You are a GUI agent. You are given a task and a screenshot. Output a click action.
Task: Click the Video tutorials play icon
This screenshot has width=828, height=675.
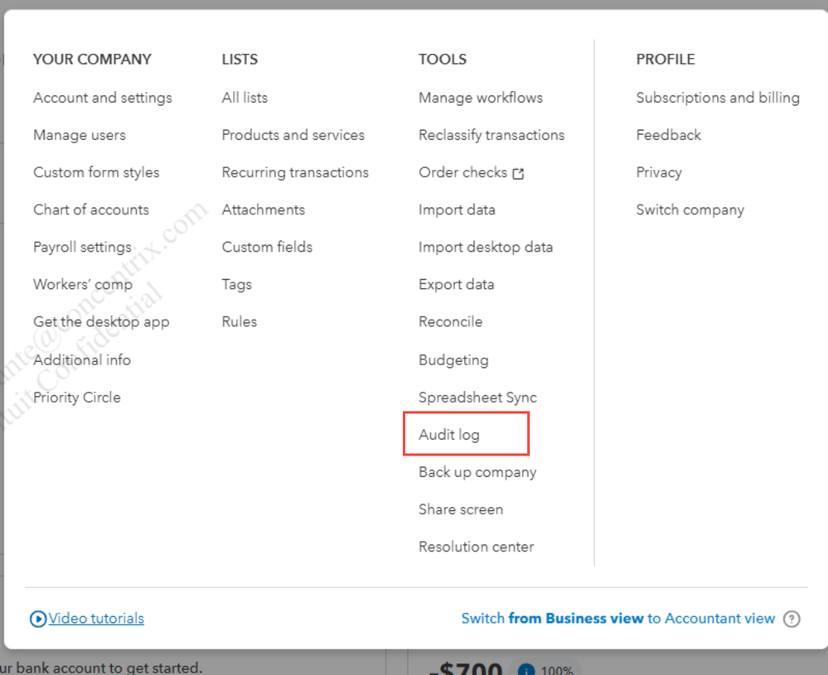coord(37,618)
